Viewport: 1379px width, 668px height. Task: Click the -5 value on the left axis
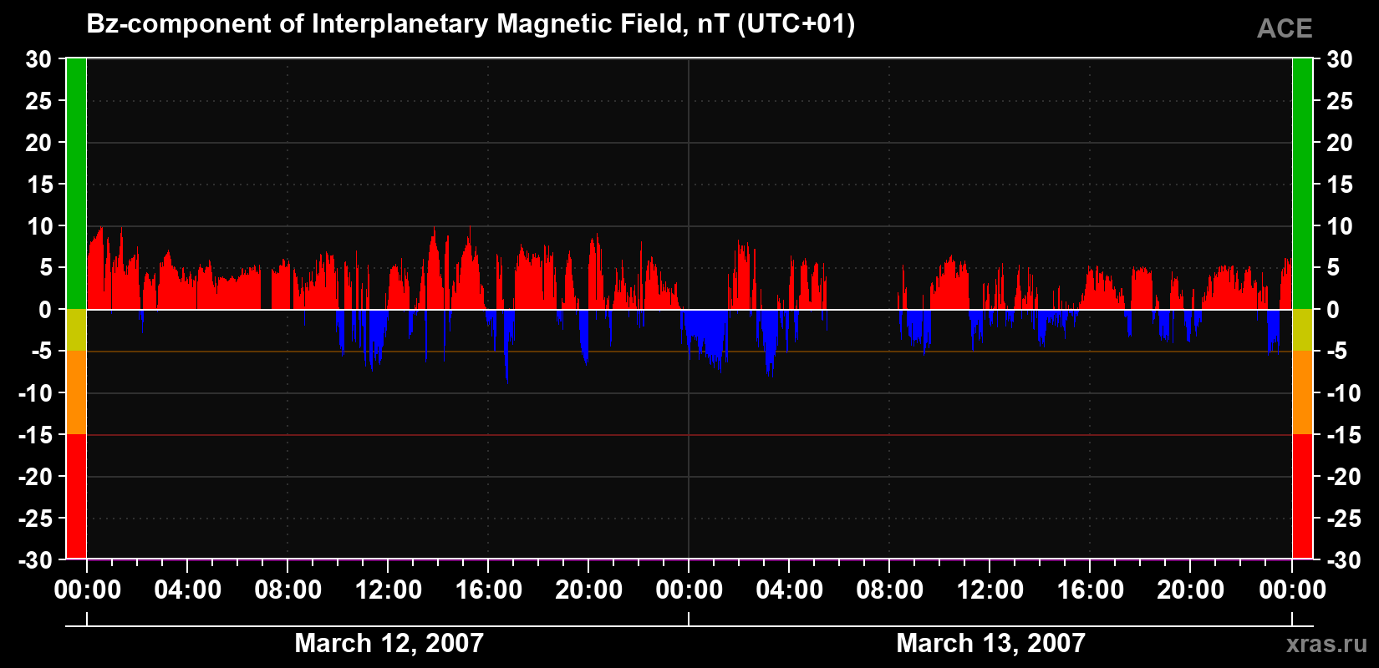click(42, 352)
